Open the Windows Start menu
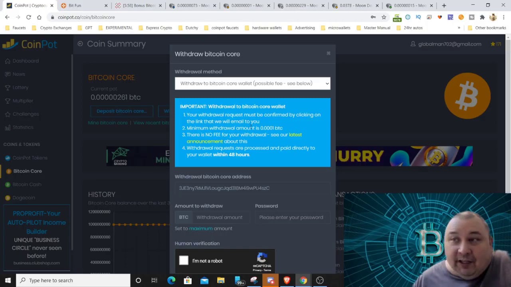The width and height of the screenshot is (511, 287). (8, 280)
